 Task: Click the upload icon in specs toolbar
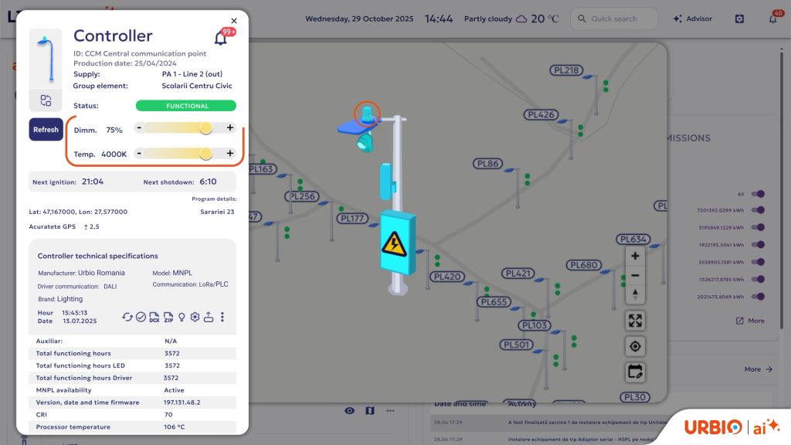pos(209,317)
